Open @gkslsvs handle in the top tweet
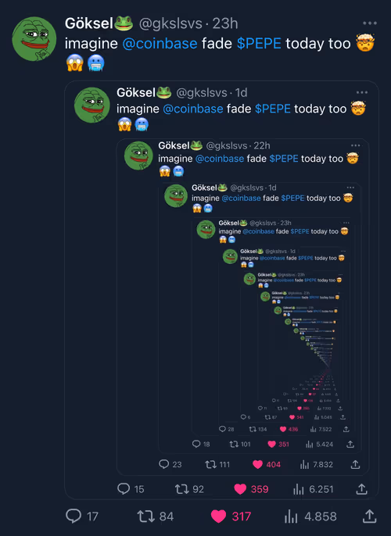Screen dimensions: 391x536 170,23
